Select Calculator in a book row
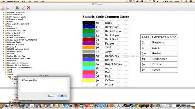 pos(15,19)
